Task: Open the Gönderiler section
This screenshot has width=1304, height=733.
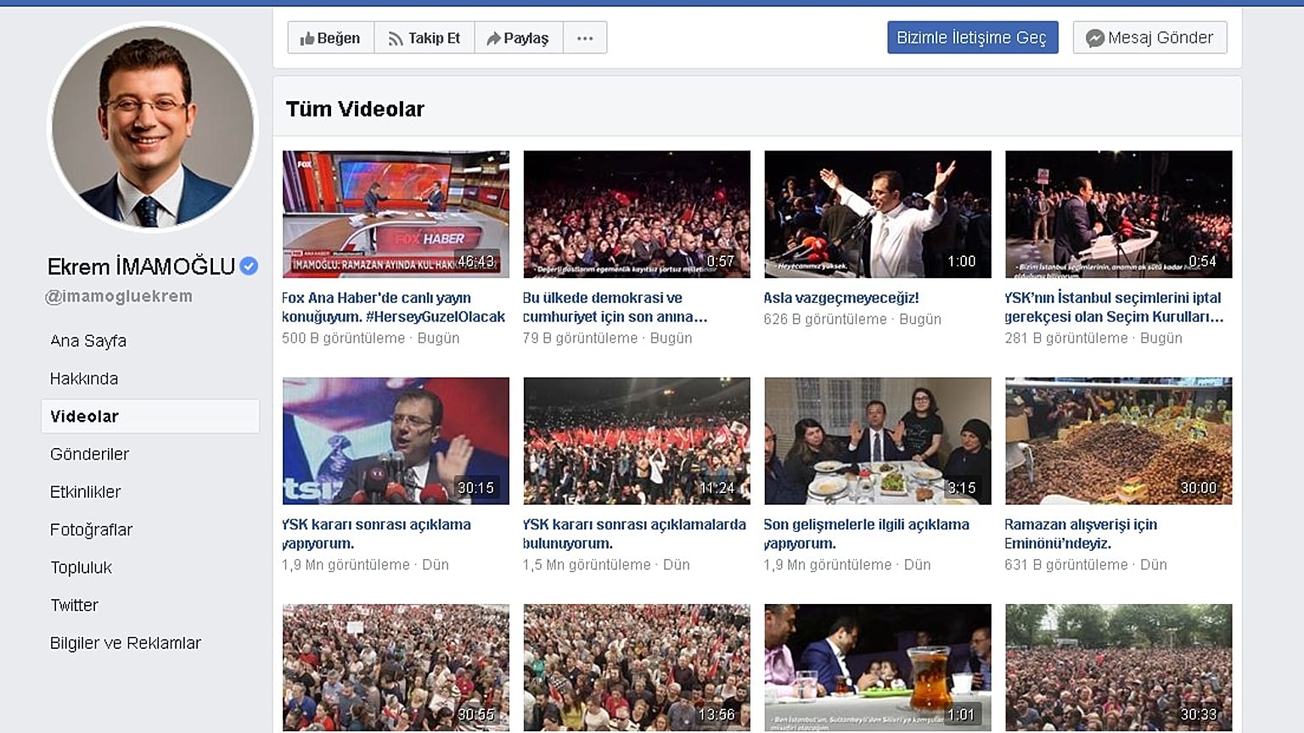Action: coord(89,454)
